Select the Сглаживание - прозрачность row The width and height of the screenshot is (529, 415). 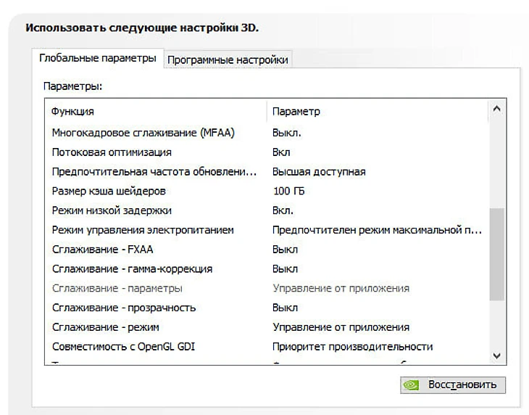tap(124, 308)
